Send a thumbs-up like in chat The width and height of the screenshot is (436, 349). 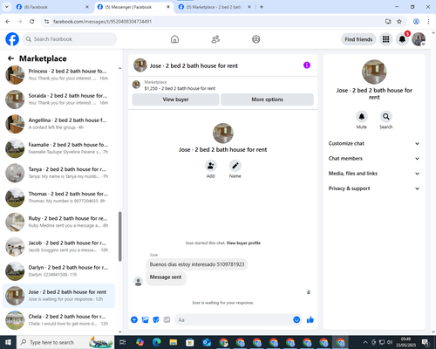(310, 320)
